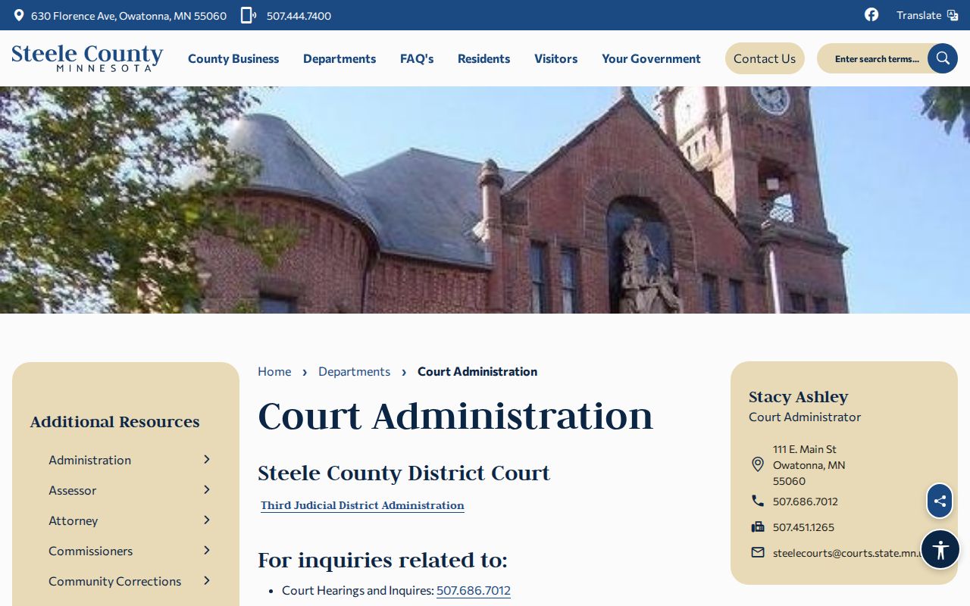Expand the Assessor sidebar arrow
970x606 pixels.
coord(207,489)
